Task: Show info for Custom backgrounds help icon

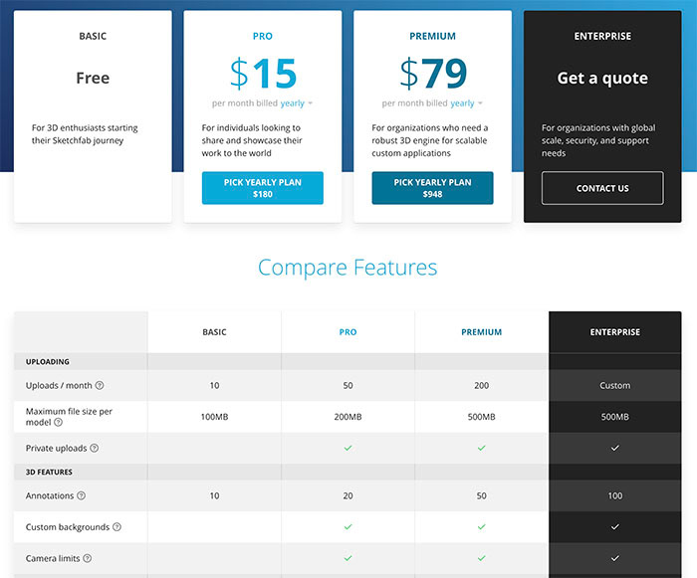Action: click(x=116, y=527)
